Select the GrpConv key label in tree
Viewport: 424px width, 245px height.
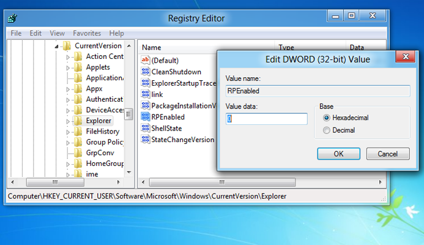click(x=100, y=153)
